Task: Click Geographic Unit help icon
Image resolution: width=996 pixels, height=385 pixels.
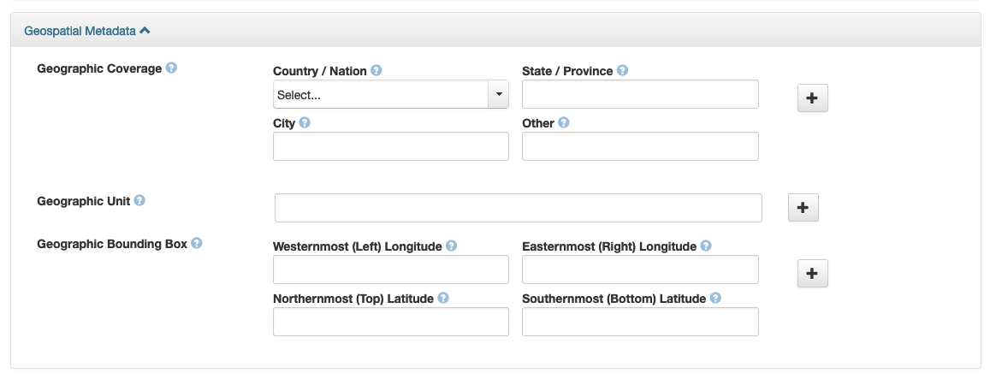Action: tap(139, 201)
